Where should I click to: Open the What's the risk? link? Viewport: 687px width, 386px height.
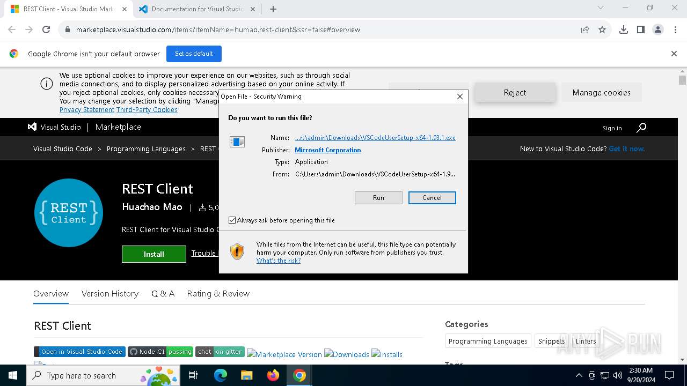click(279, 261)
